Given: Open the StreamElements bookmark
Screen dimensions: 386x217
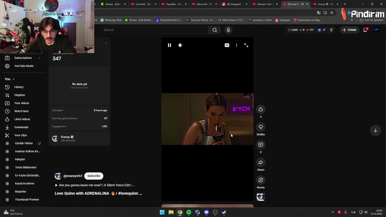Looking at the screenshot, I should pos(169,20).
